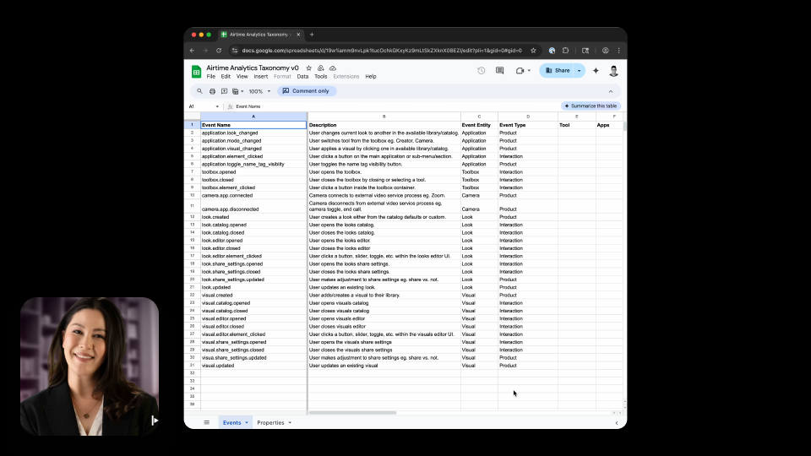Screen dimensions: 811x456
Task: Open the all sheets list icon
Action: click(206, 422)
